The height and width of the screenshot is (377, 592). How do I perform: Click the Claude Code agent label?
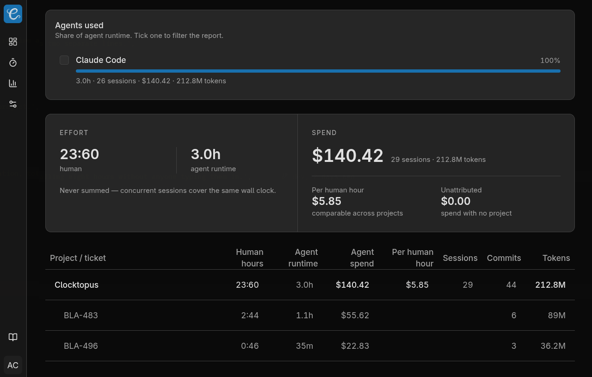(x=101, y=60)
